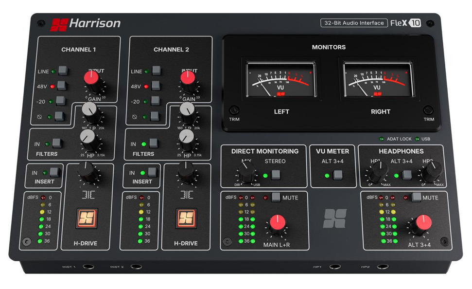The image size is (472, 289).
Task: Click the INST 1 front jack
Action: pos(88,267)
